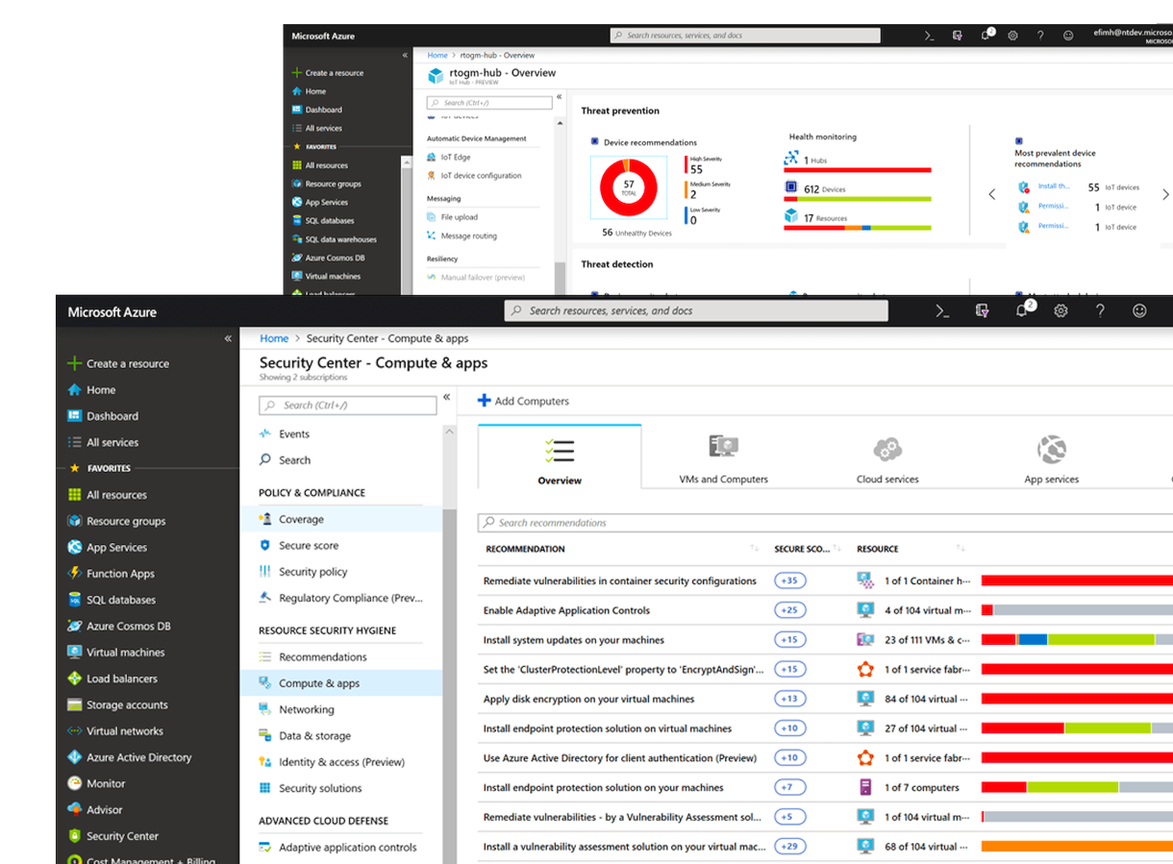Screen dimensions: 1173x864
Task: Click the settings gear in the top bar
Action: click(x=1060, y=309)
